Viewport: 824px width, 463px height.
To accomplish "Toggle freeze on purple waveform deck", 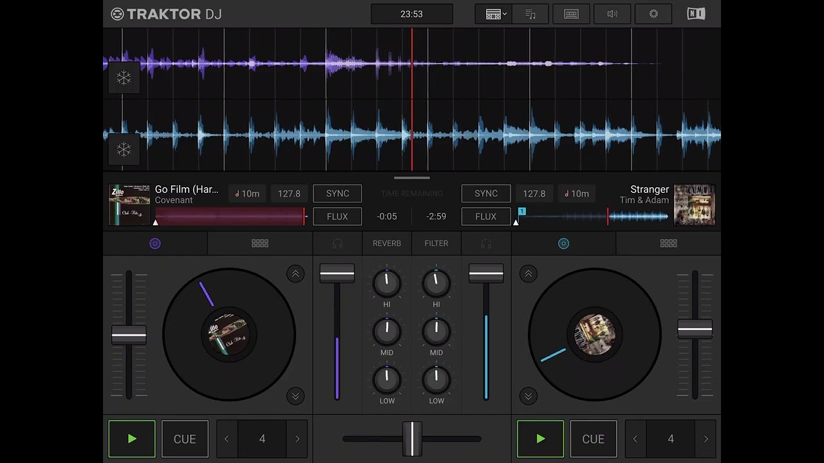I will point(124,78).
